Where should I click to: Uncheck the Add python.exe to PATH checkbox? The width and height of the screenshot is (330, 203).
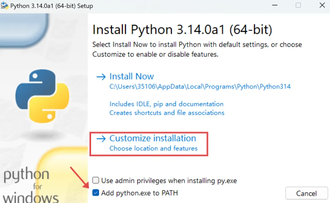click(x=96, y=193)
